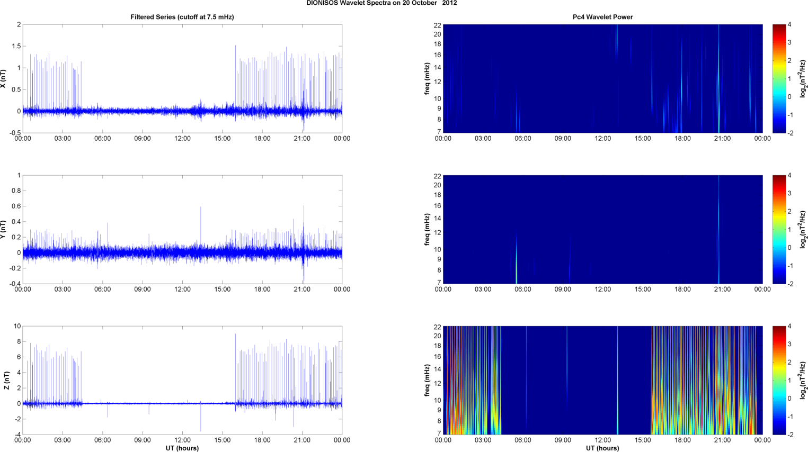
Task: Click the X (nT) axis label
Action: (3, 78)
